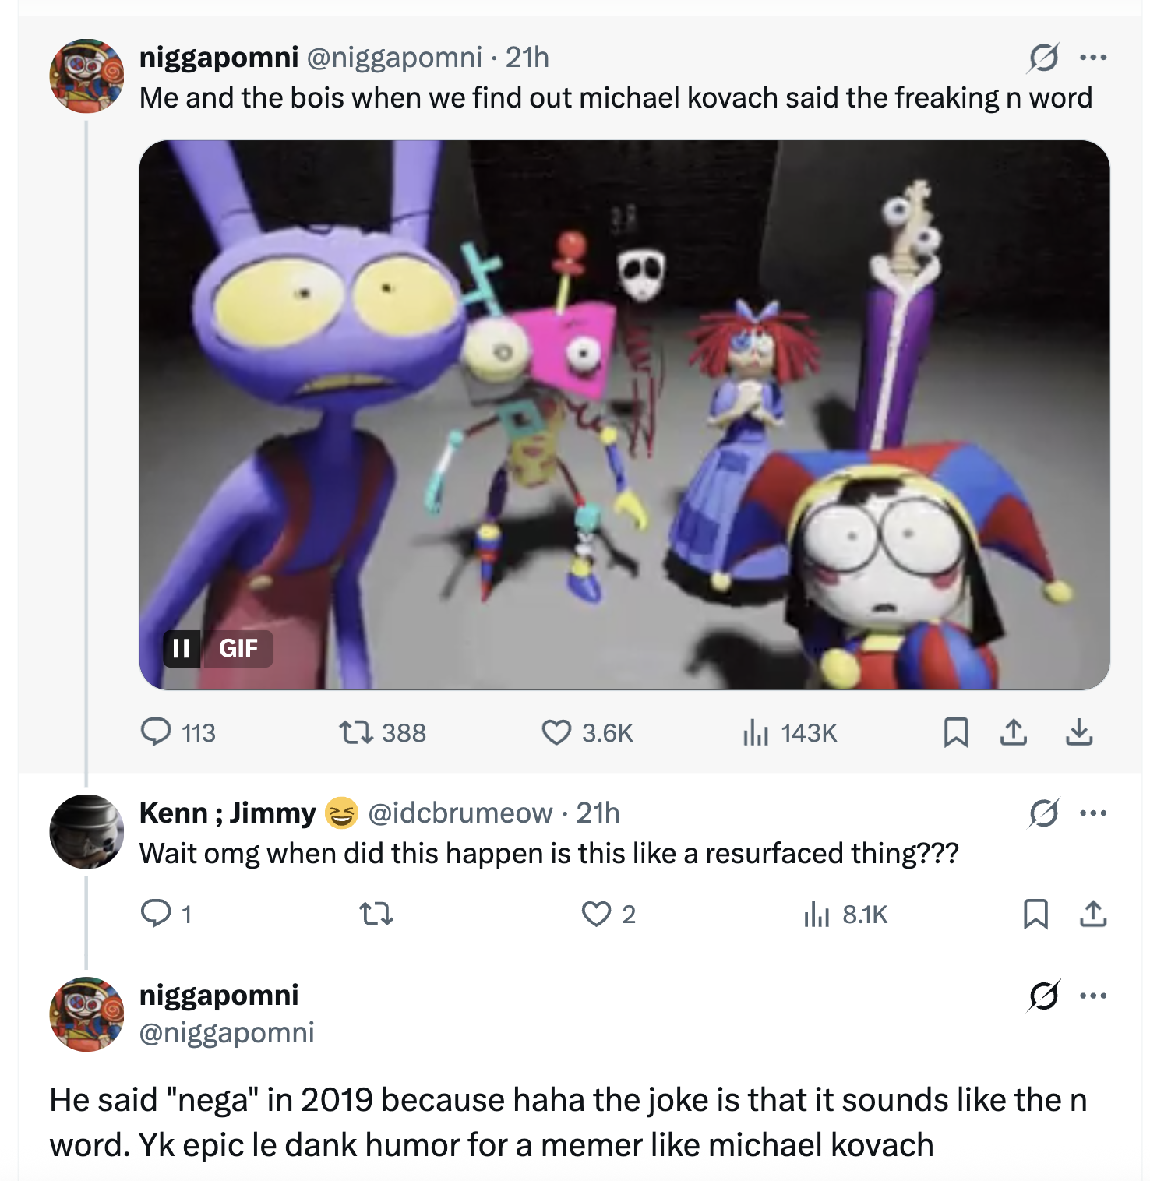Click Kenn ; Jimmy's profile avatar
1150x1181 pixels.
86,831
